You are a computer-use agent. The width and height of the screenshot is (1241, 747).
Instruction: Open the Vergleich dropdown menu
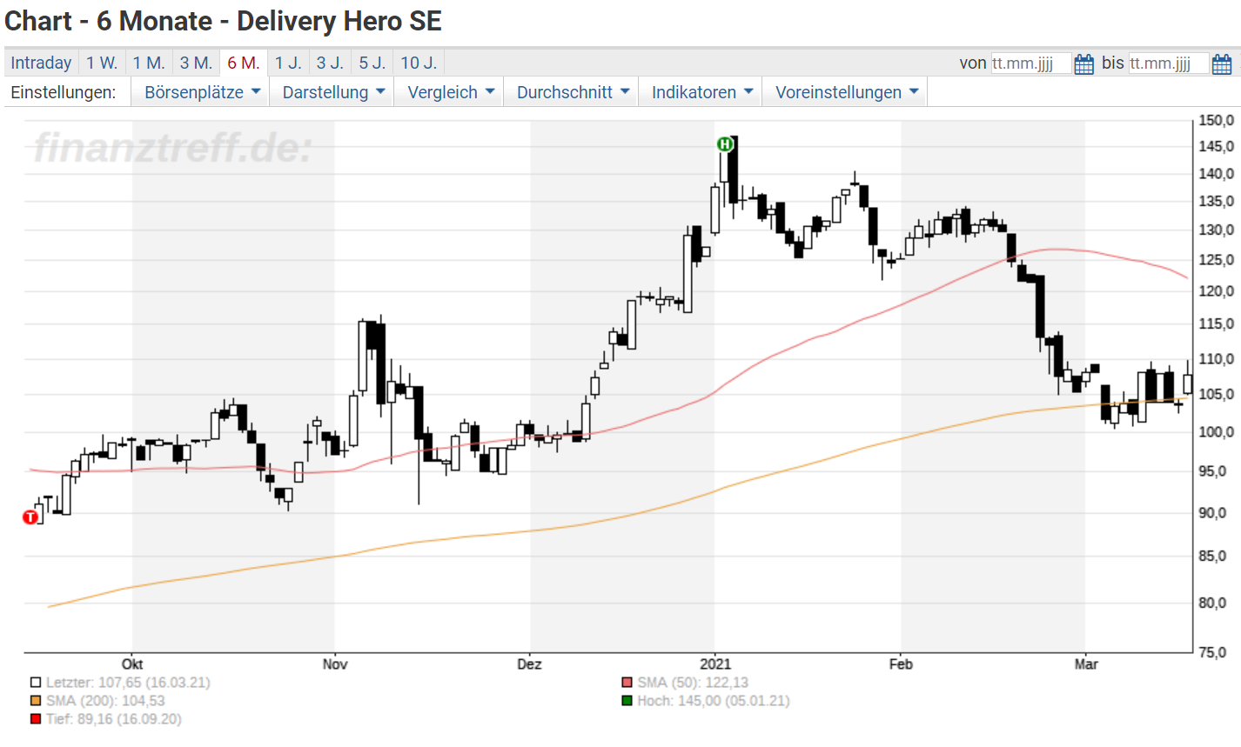click(x=451, y=92)
